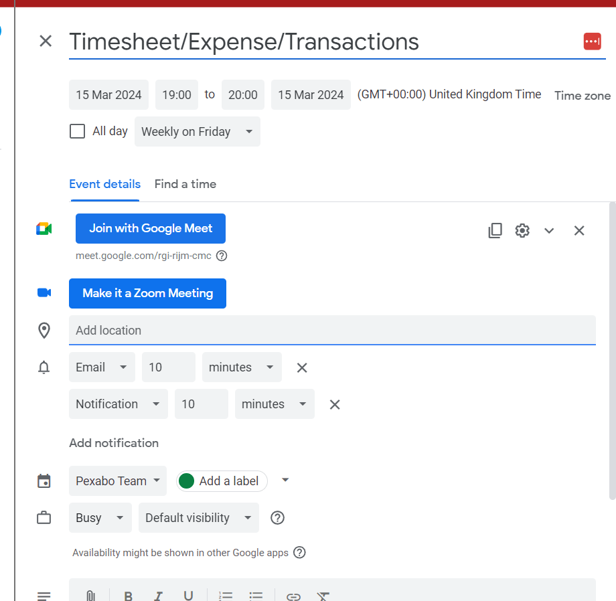Open minutes unit dropdown for Notification reminder
616x601 pixels.
[x=275, y=404]
